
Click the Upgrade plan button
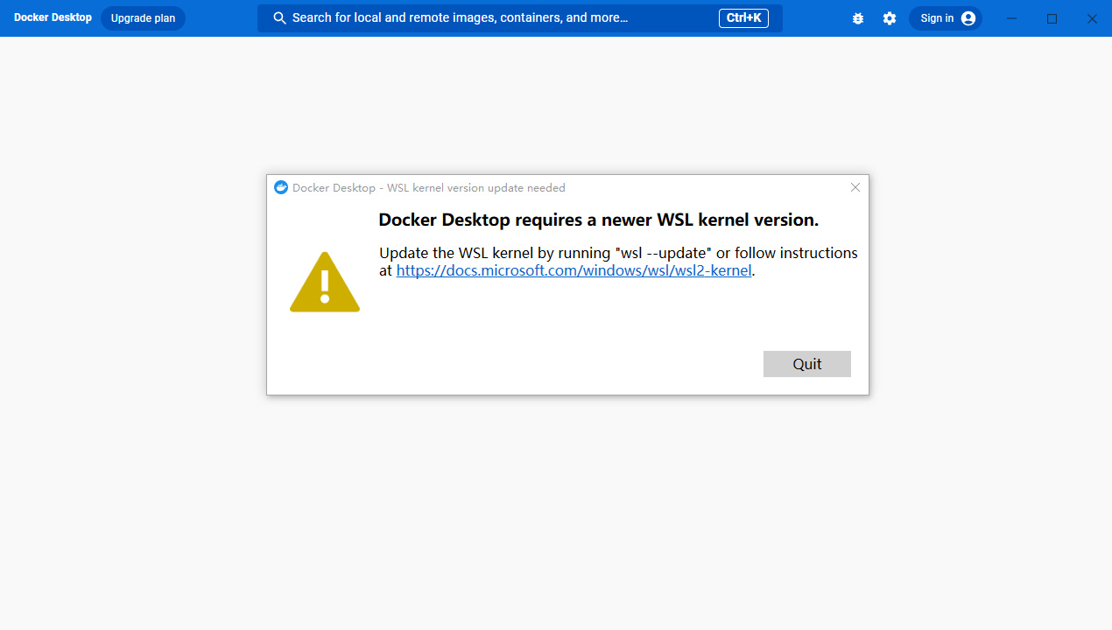click(x=143, y=18)
